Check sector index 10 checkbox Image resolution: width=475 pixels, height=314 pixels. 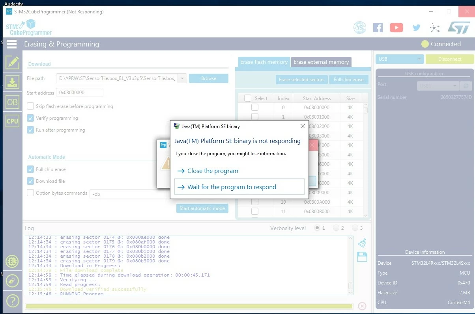pyautogui.click(x=255, y=202)
